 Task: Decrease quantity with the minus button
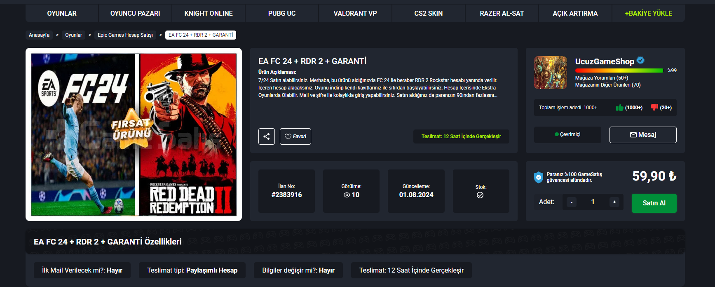571,202
